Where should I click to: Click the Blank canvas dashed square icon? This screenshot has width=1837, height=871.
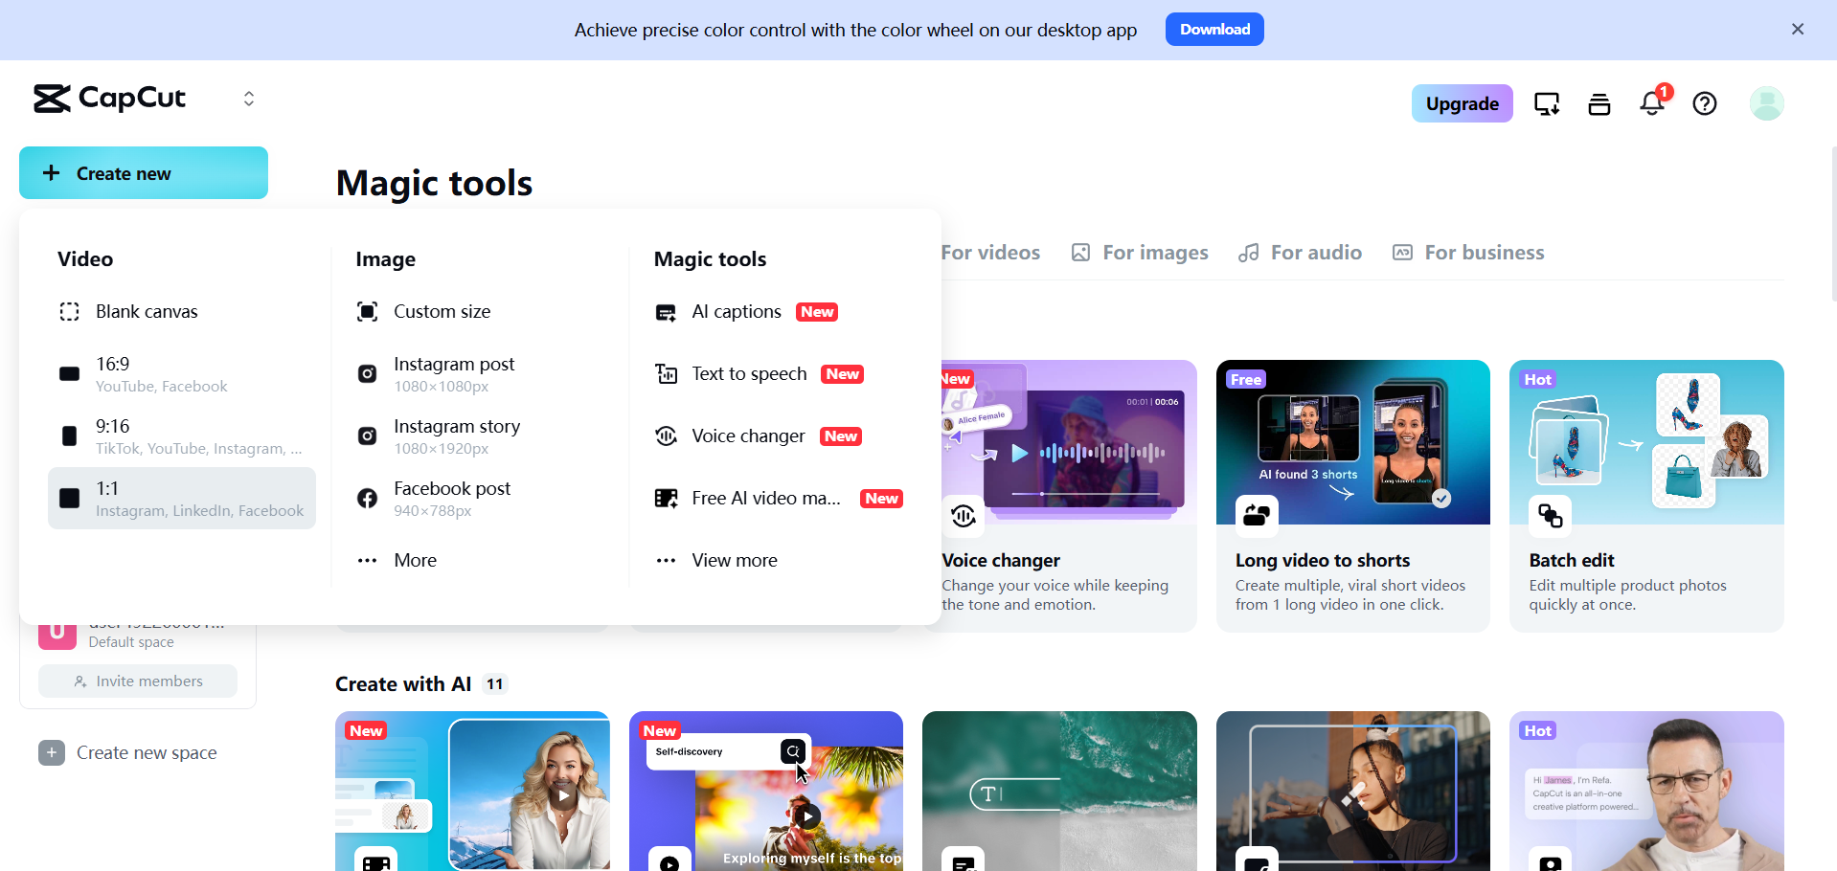(69, 312)
